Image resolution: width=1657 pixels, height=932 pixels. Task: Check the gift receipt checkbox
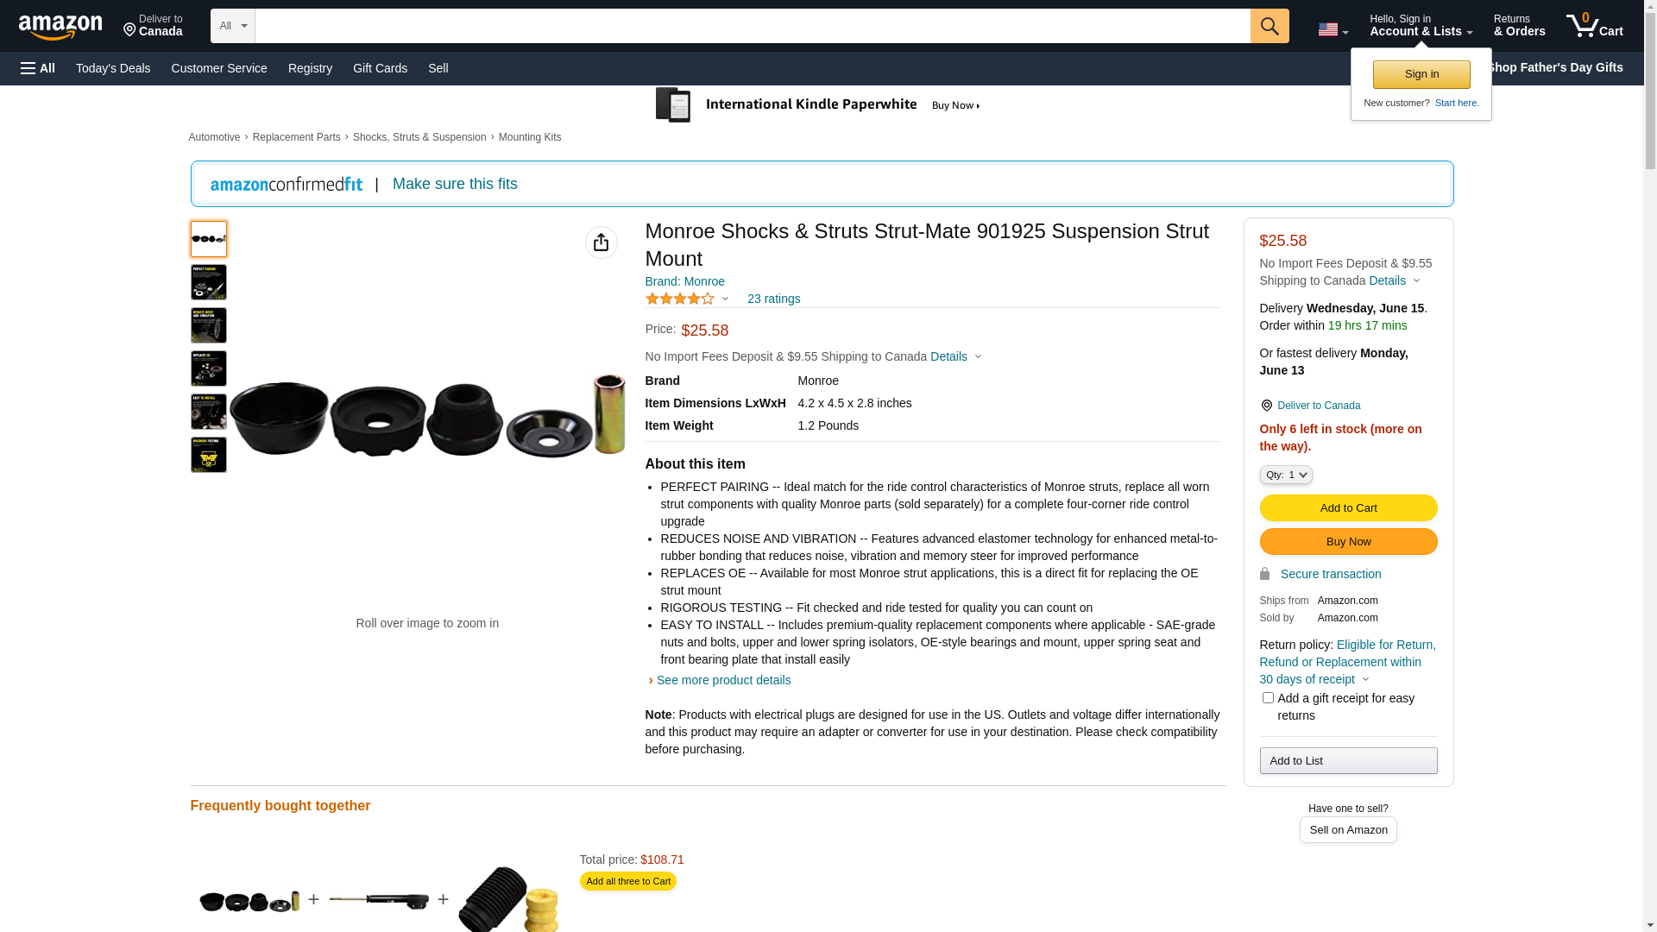(1267, 697)
